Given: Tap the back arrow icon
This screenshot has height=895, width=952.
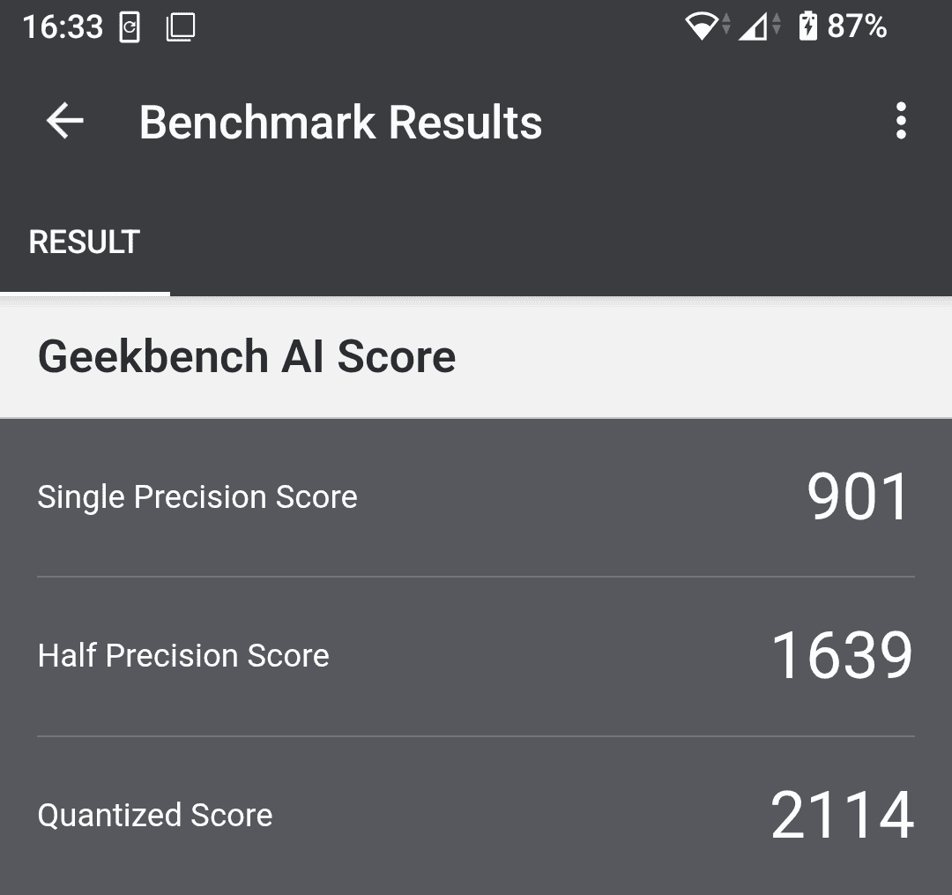Looking at the screenshot, I should (x=63, y=121).
